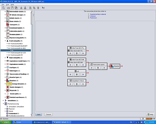
Task: Click the Delete trash toolbar icon
Action: pos(38,8)
